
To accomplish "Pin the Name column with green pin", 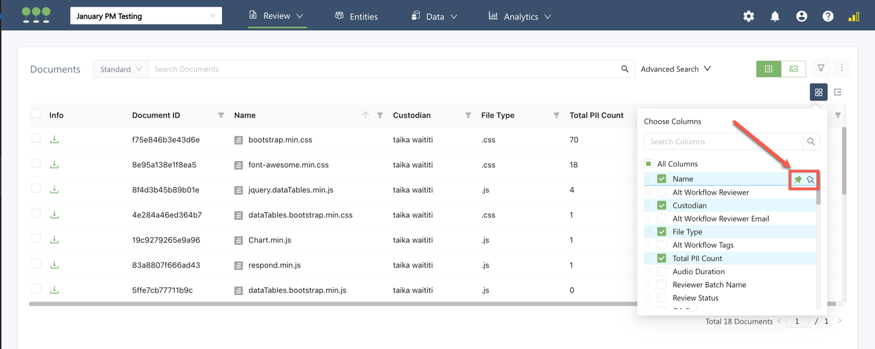I will (x=798, y=179).
